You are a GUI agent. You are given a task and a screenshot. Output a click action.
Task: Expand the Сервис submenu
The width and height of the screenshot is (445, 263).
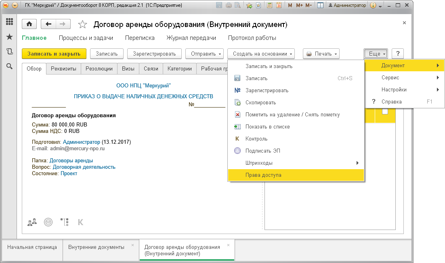coord(405,78)
